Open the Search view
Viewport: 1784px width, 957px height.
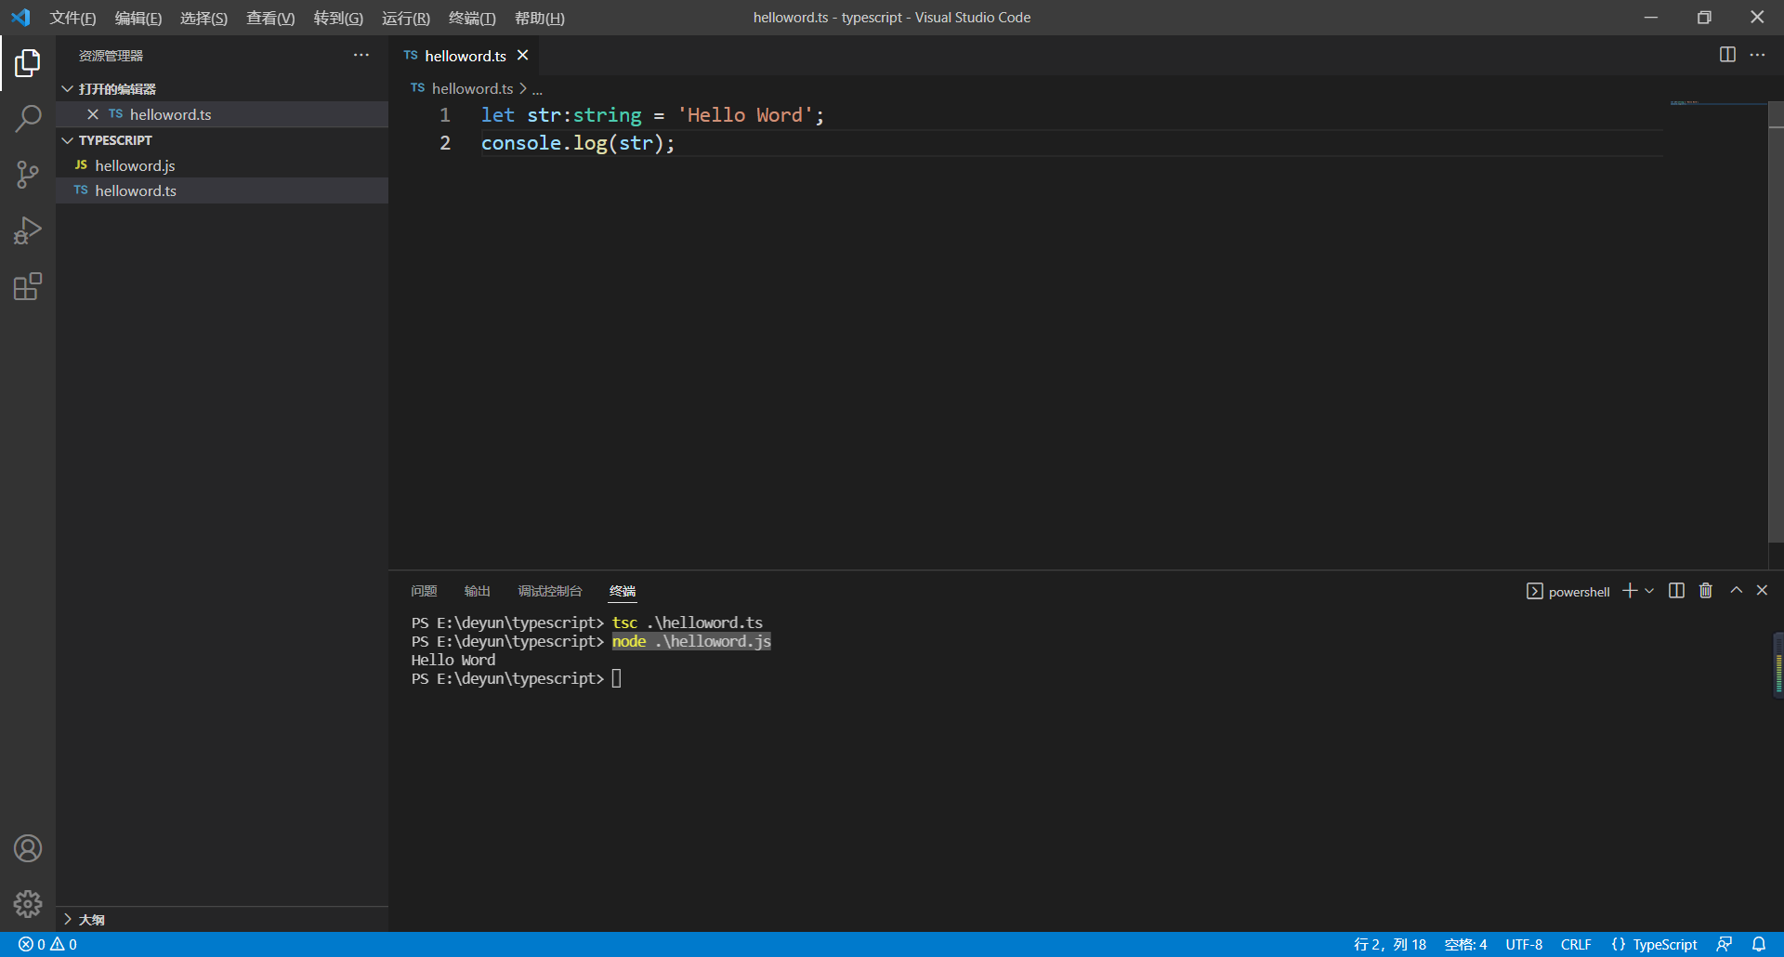point(28,119)
